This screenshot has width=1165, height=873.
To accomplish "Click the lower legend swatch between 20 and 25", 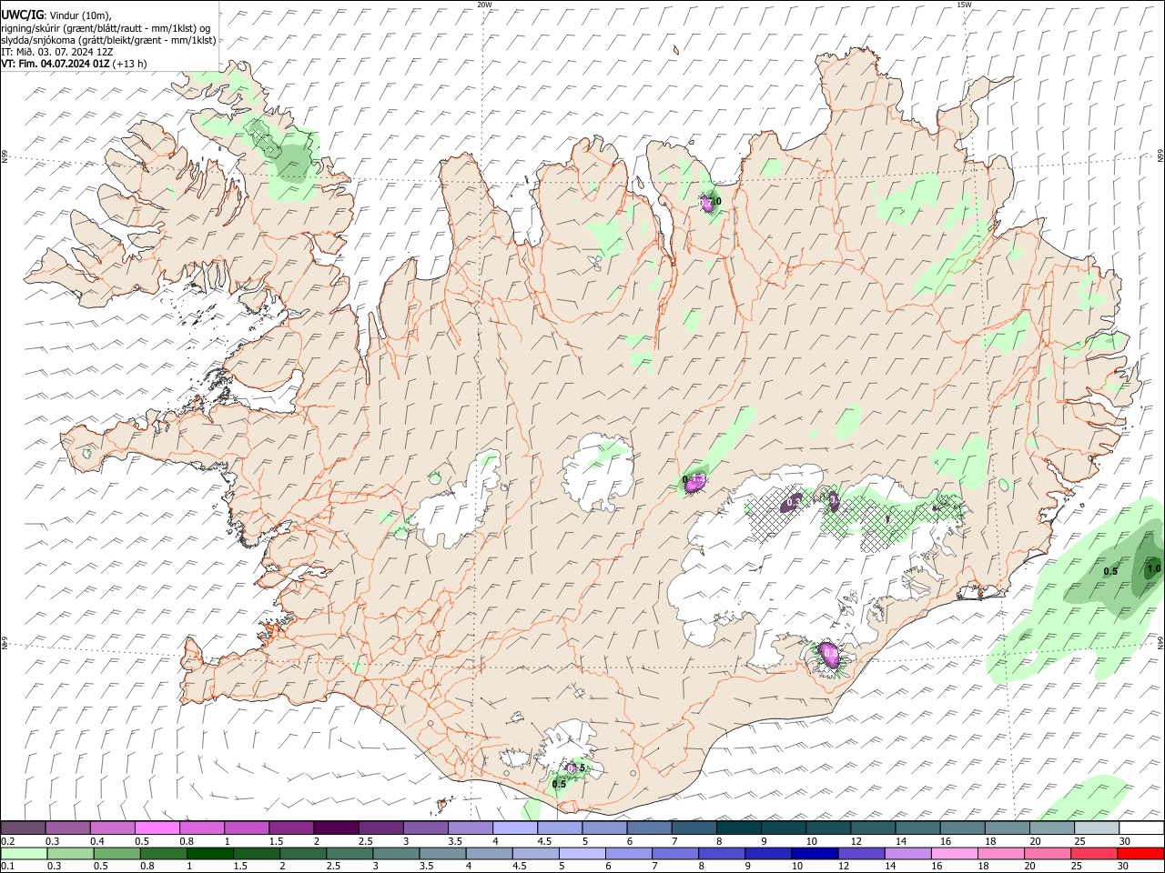I will [x=1047, y=853].
